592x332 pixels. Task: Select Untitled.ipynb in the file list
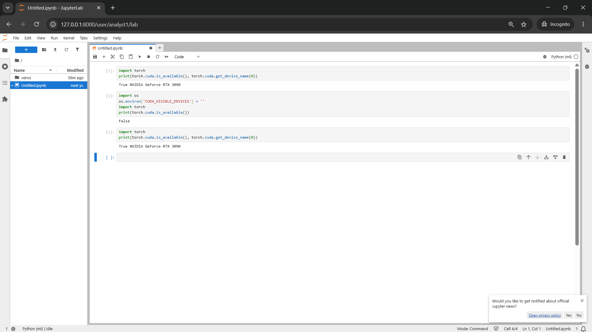click(49, 85)
